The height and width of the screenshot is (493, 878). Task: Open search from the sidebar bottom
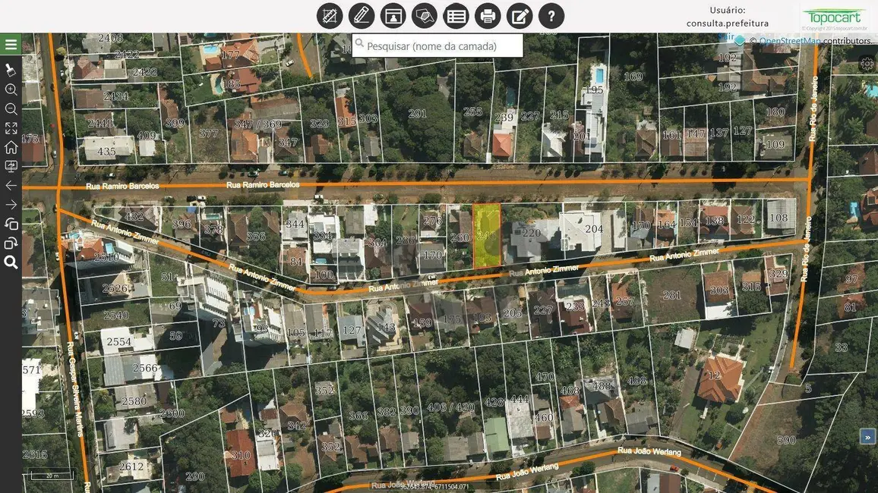tap(11, 261)
